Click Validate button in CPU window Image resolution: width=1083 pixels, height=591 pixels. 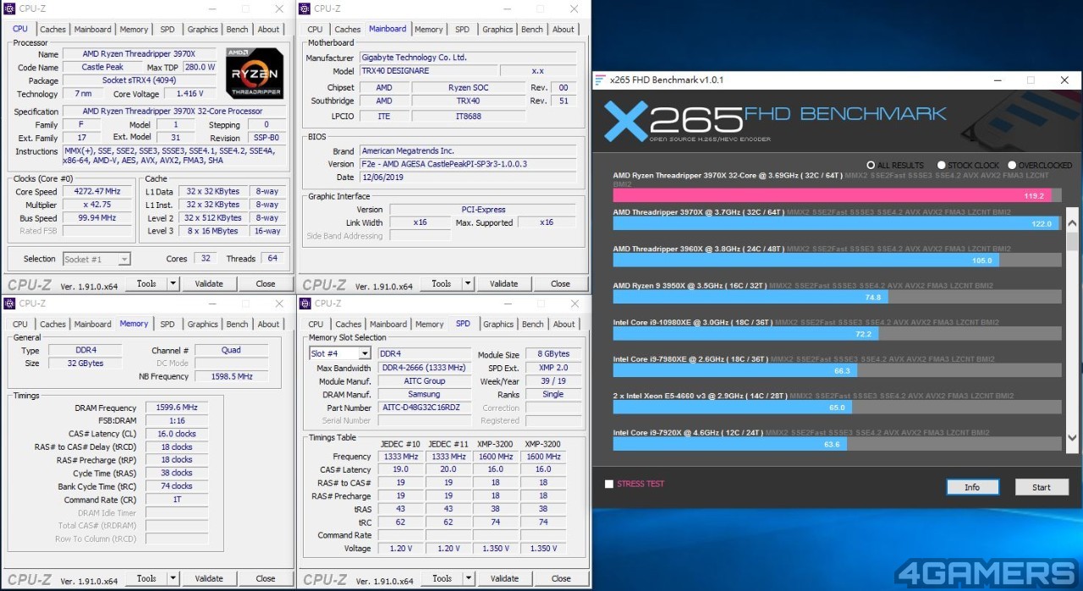209,284
